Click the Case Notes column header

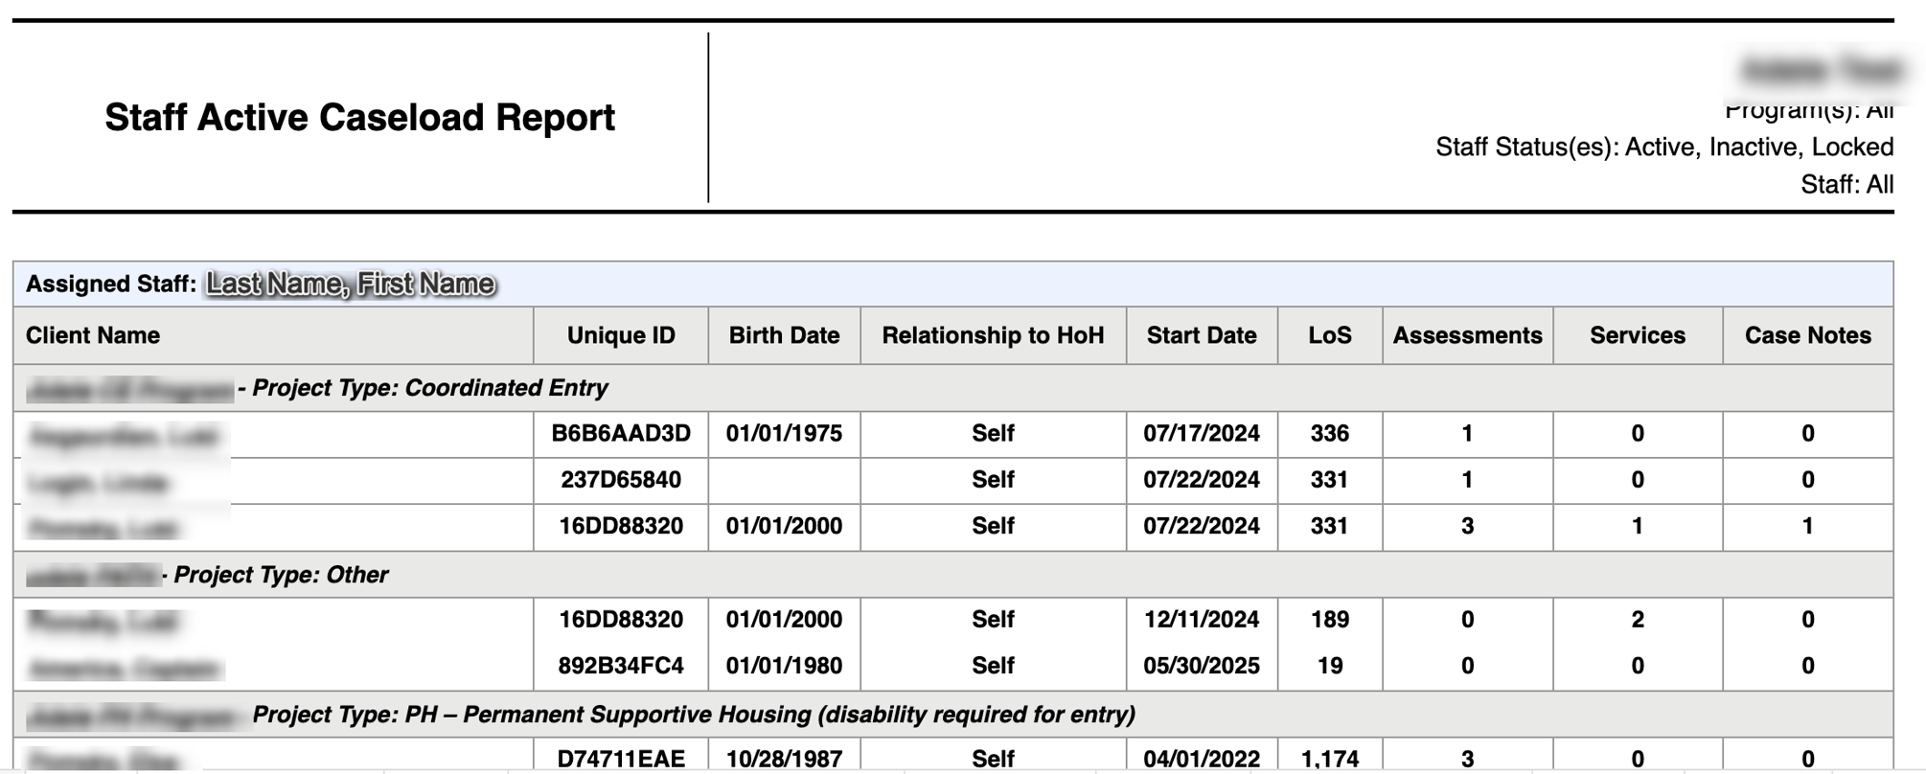tap(1808, 335)
